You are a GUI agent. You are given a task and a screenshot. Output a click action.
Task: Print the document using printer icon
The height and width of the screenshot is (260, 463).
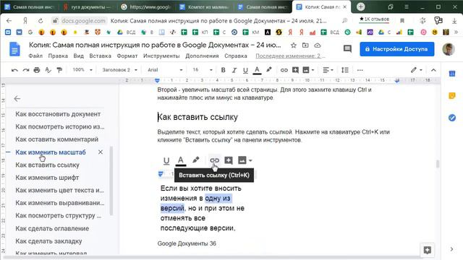[x=37, y=70]
